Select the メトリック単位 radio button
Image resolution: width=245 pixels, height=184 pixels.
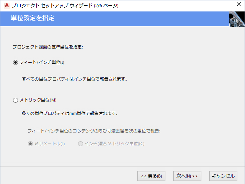[x=16, y=100]
